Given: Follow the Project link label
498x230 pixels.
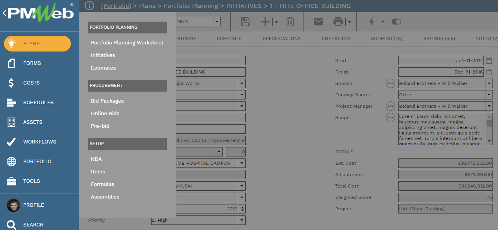Looking at the screenshot, I should [x=343, y=209].
